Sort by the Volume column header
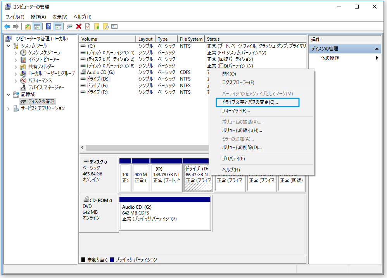This screenshot has width=387, height=278. (108, 39)
